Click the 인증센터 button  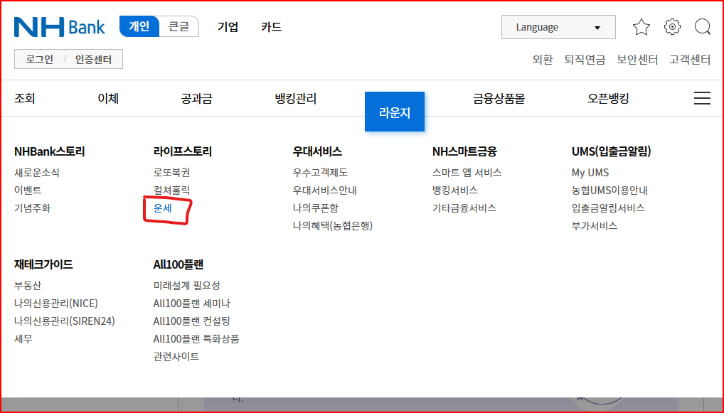tap(93, 60)
